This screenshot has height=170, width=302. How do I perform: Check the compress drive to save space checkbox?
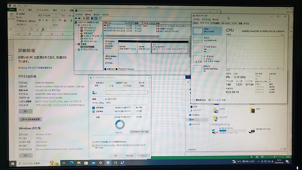(x=93, y=142)
